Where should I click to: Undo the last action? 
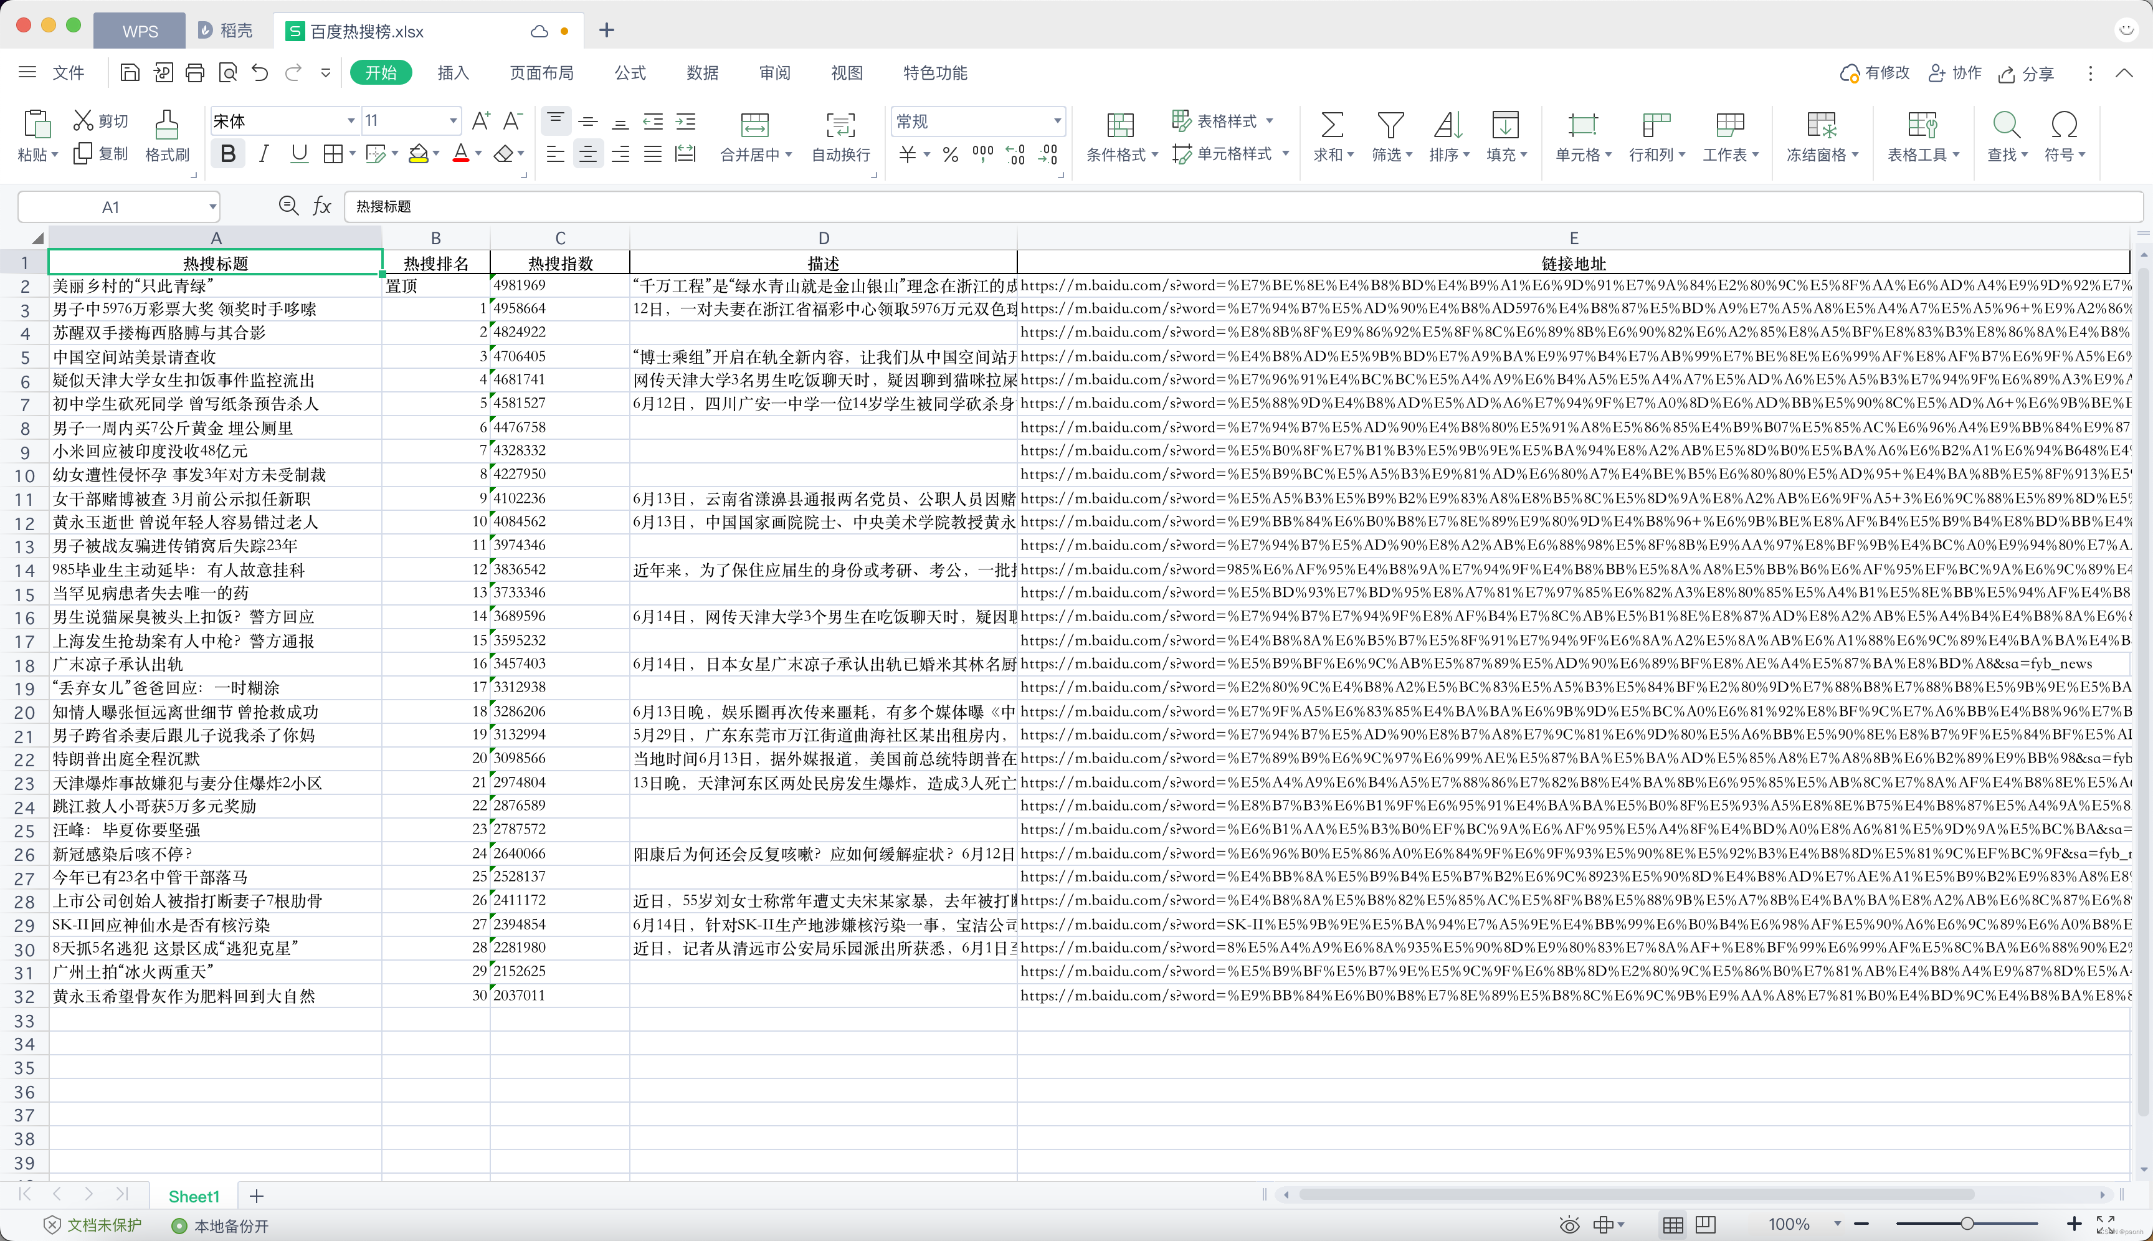(x=260, y=72)
